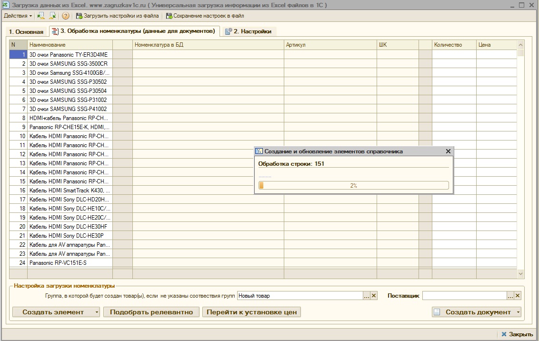Click the floppy icon of Сохранение настроек в файл

[169, 16]
